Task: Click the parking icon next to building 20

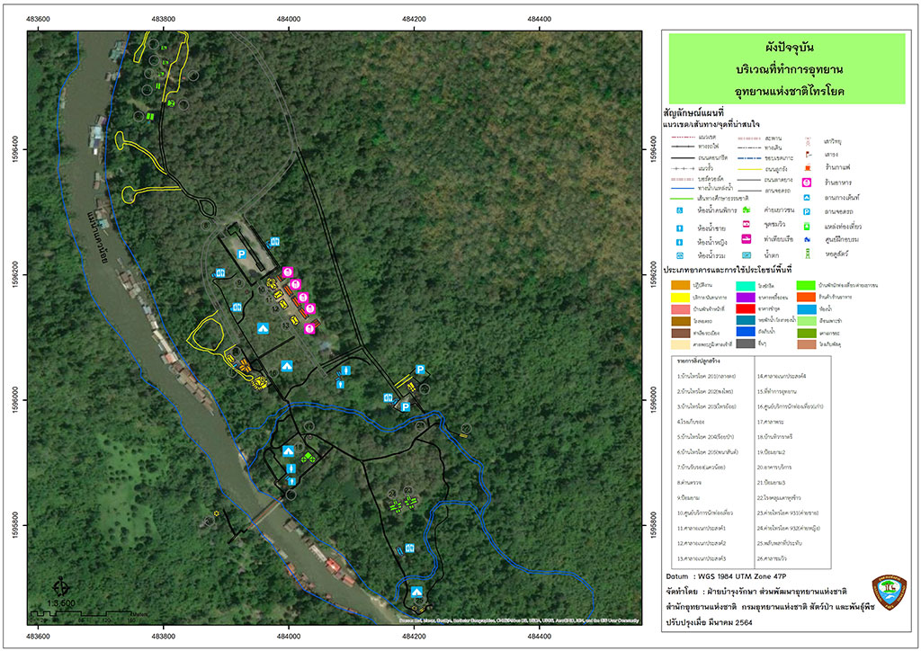Action: click(420, 370)
